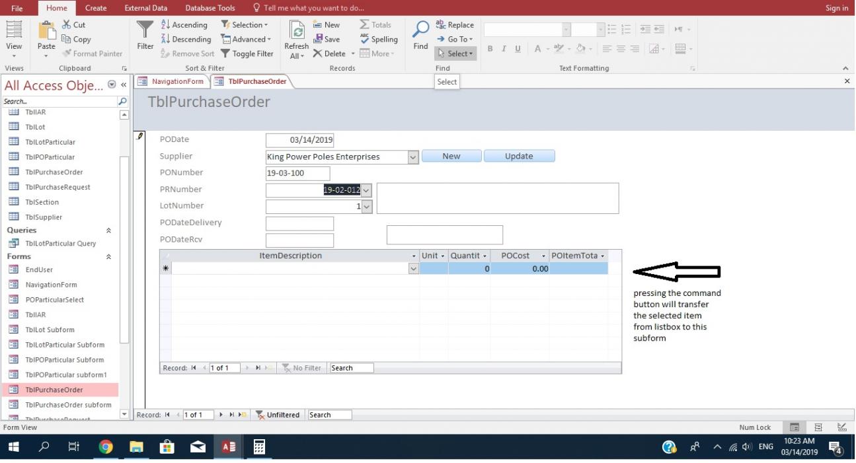The width and height of the screenshot is (856, 463).
Task: Switch to Design View via status bar icon
Action: (841, 427)
